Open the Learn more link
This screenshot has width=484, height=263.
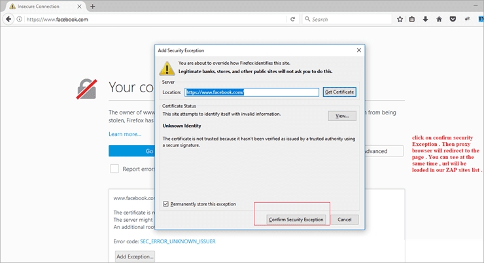125,134
